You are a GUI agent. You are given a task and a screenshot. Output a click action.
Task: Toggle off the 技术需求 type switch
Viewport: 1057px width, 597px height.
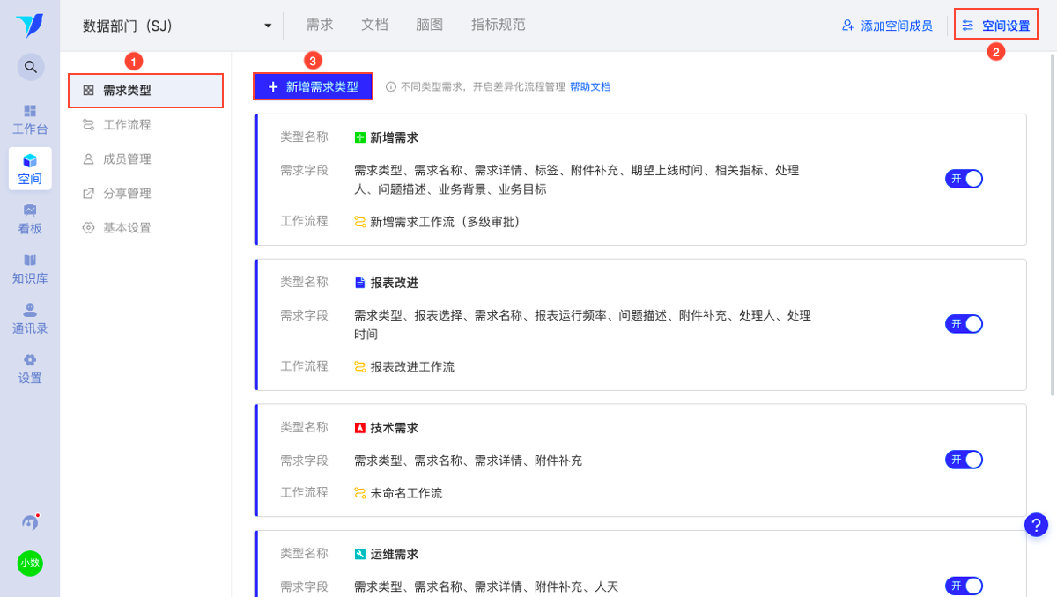coord(964,460)
